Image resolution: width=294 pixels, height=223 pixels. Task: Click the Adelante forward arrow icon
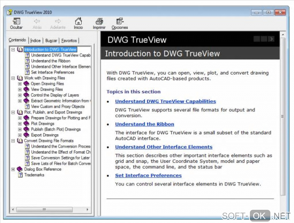(x=58, y=21)
